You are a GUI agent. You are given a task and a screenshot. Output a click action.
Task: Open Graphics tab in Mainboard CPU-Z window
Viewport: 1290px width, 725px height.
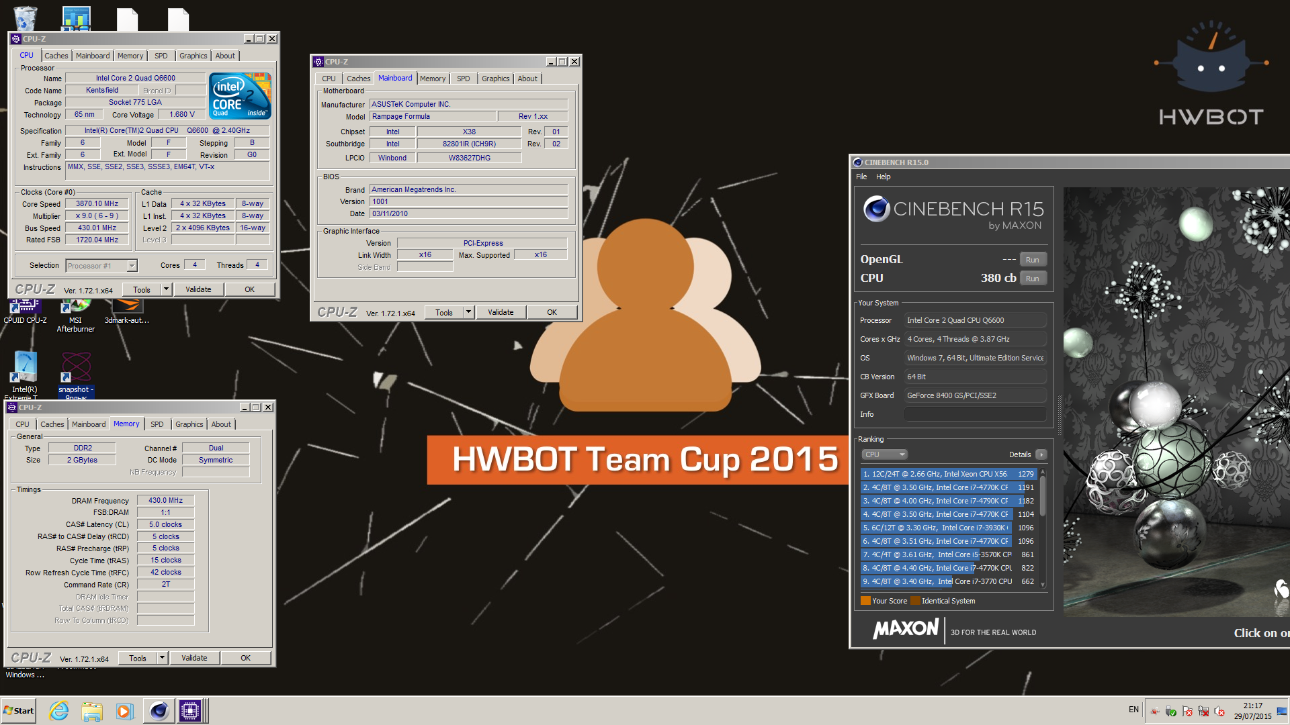pyautogui.click(x=496, y=79)
